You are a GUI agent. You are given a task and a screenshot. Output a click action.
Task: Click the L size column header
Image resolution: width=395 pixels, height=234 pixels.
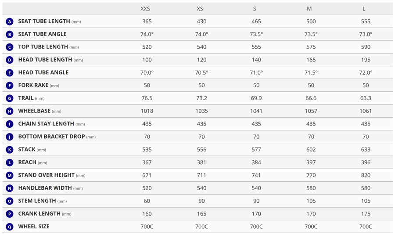click(x=364, y=9)
